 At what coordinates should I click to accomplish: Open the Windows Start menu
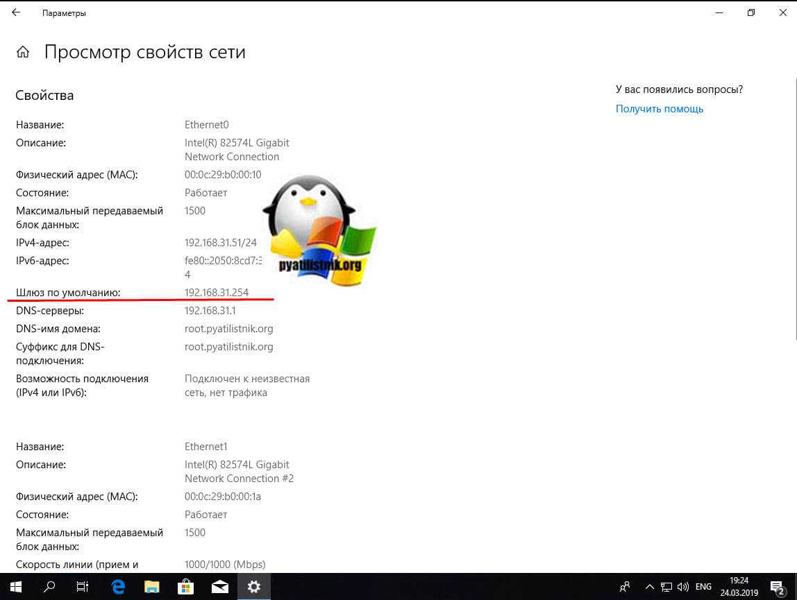click(16, 587)
